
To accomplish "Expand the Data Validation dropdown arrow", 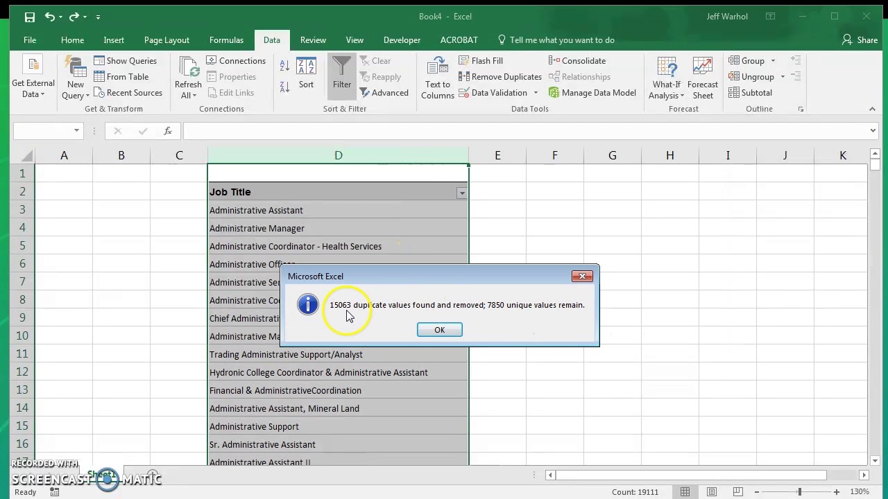I will point(536,93).
